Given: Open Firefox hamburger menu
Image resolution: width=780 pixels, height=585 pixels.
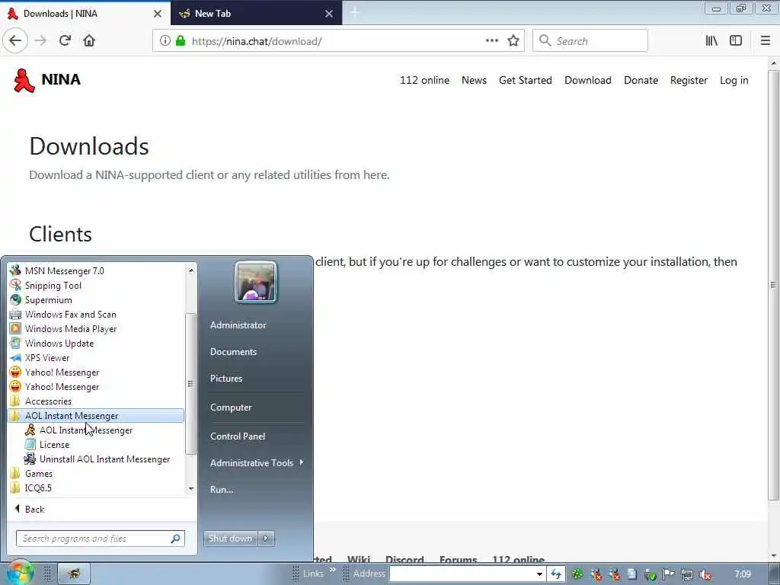Looking at the screenshot, I should (765, 41).
